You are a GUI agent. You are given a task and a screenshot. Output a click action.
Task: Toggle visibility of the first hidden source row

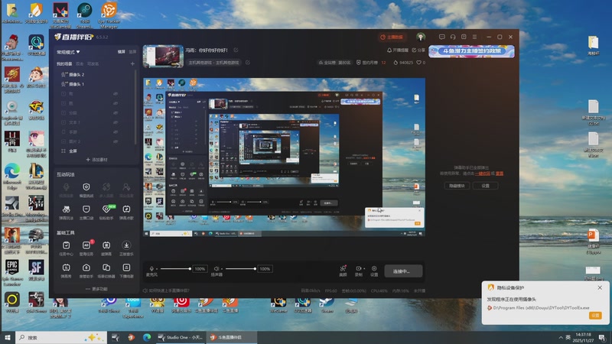[116, 94]
